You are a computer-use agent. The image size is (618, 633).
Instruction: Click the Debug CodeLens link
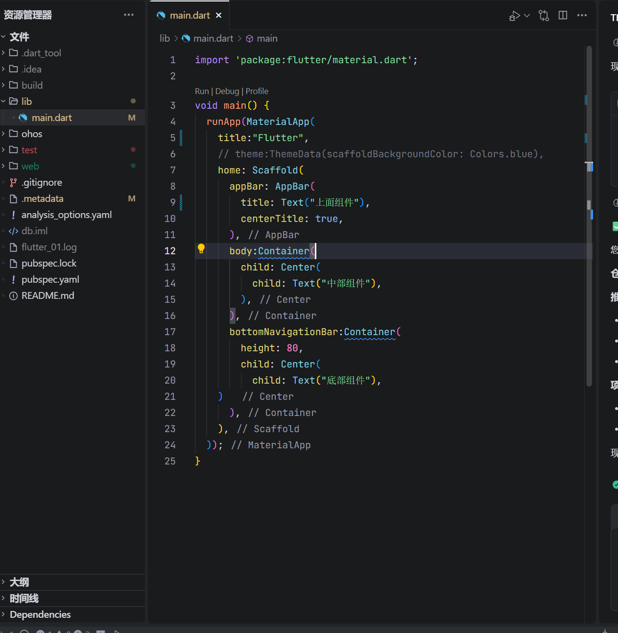tap(227, 91)
